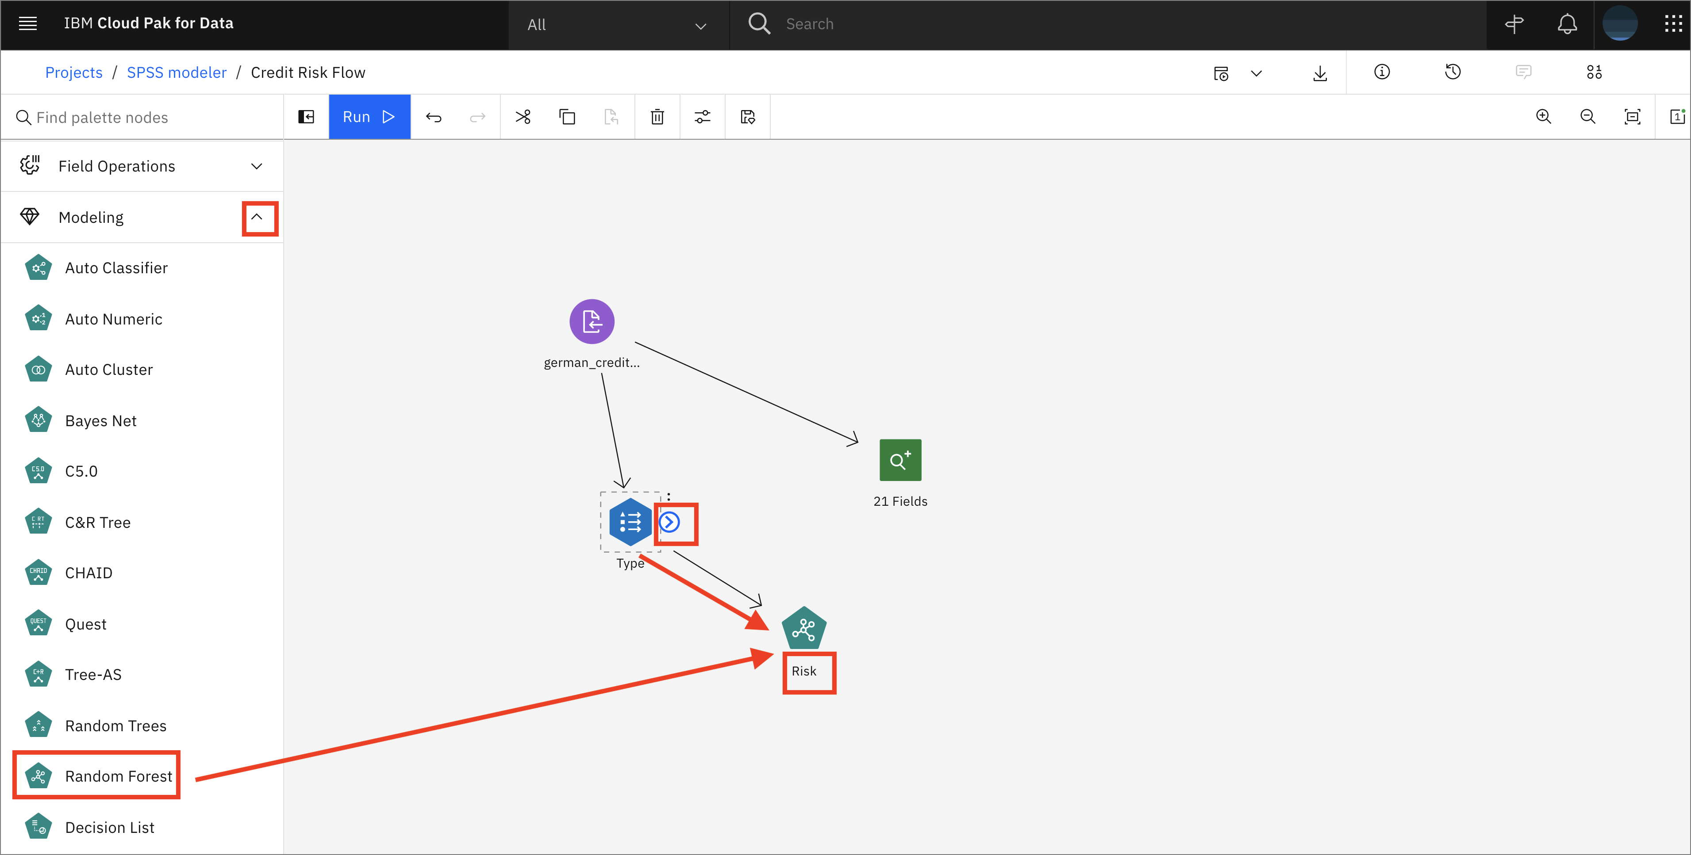The width and height of the screenshot is (1691, 855).
Task: Open the SPSS modeler breadcrumb link
Action: [x=177, y=72]
